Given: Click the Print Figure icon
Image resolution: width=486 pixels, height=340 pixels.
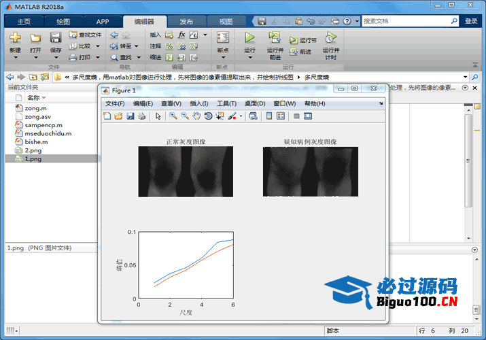Looking at the screenshot, I should pos(141,116).
